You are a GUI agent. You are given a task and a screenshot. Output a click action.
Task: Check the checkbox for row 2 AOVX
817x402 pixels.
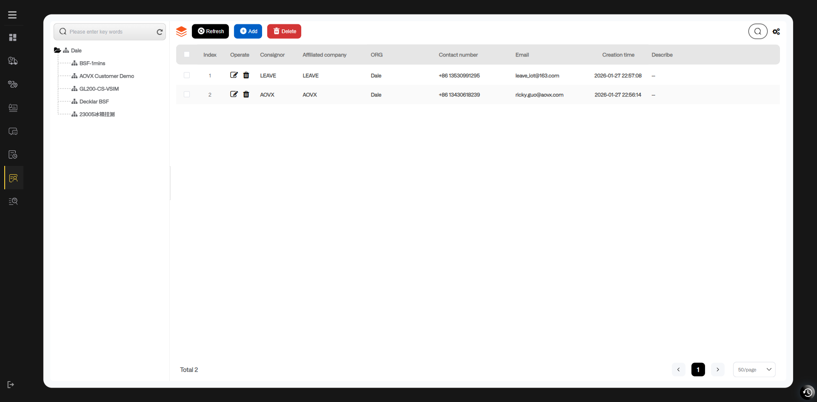point(187,94)
